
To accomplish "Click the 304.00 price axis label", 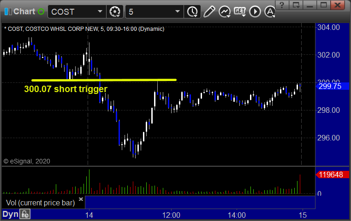I will (328, 28).
